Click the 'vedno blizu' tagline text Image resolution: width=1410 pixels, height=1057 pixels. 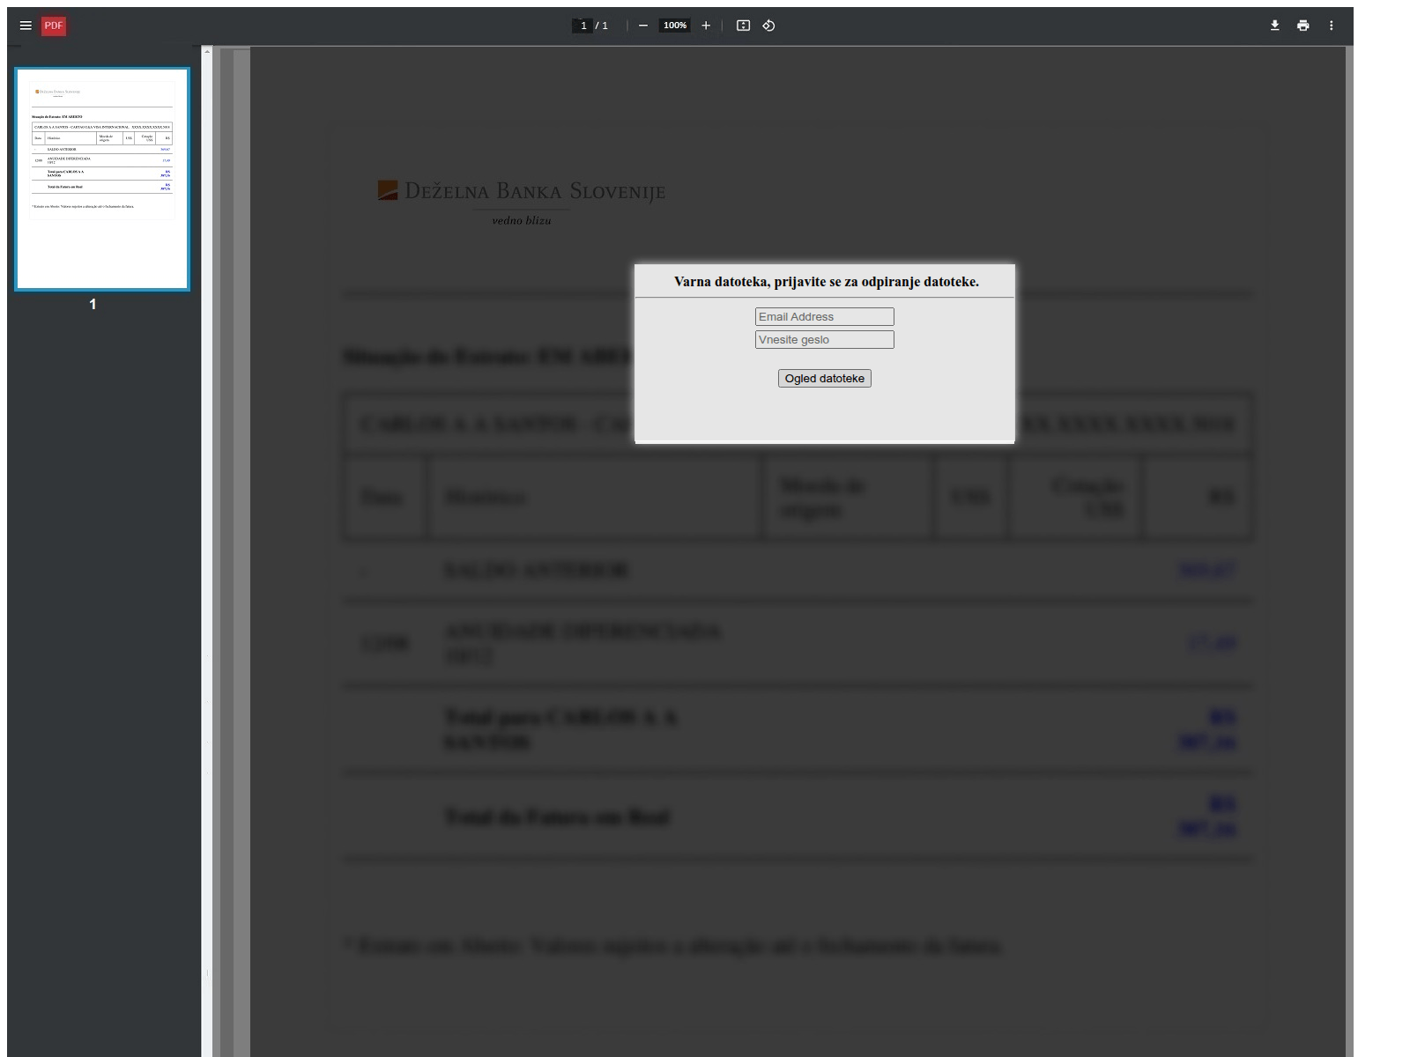coord(522,220)
